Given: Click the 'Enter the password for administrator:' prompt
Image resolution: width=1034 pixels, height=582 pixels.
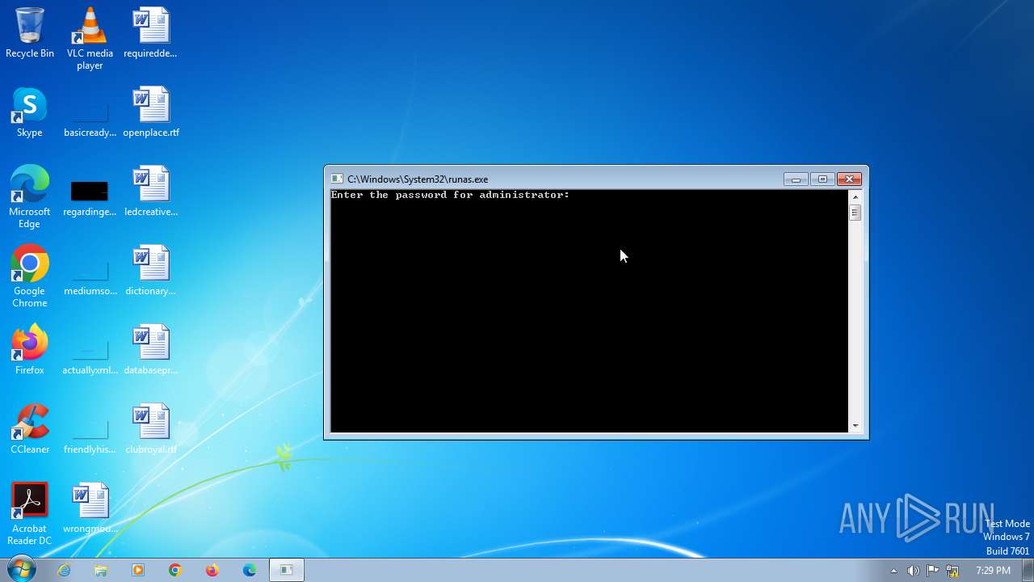Looking at the screenshot, I should (450, 195).
